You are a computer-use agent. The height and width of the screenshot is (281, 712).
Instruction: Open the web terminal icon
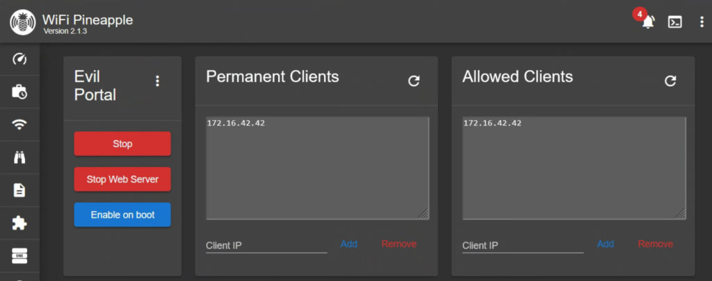click(x=674, y=22)
